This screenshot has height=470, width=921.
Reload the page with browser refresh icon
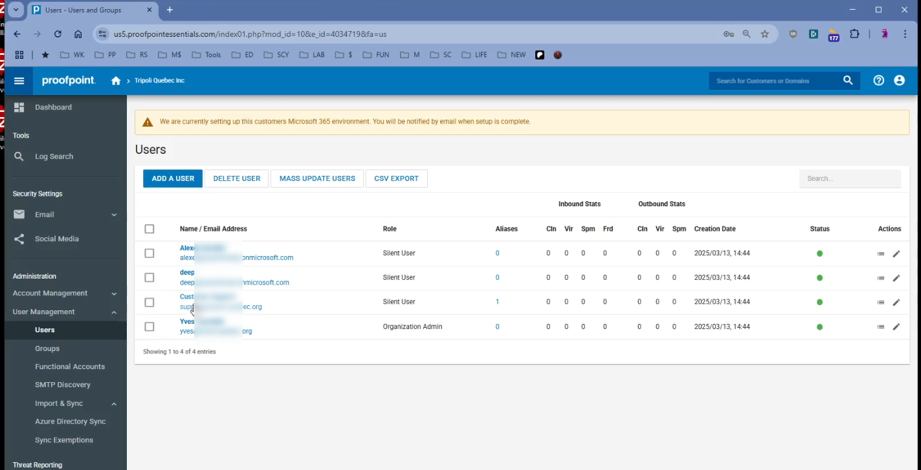pyautogui.click(x=58, y=34)
